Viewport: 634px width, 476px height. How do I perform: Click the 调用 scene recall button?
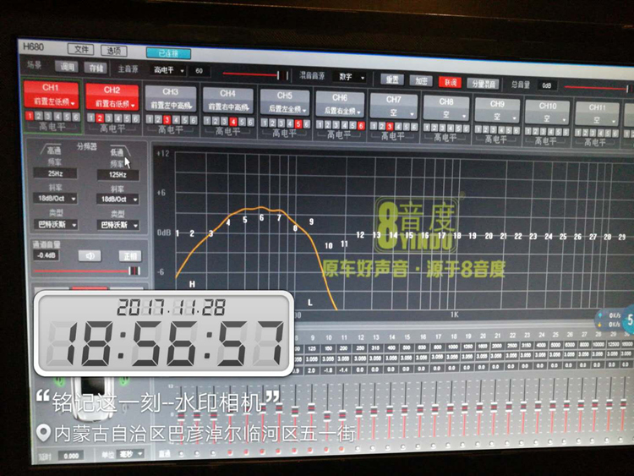coord(67,67)
